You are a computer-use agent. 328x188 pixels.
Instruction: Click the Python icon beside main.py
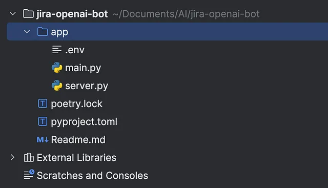click(x=57, y=68)
